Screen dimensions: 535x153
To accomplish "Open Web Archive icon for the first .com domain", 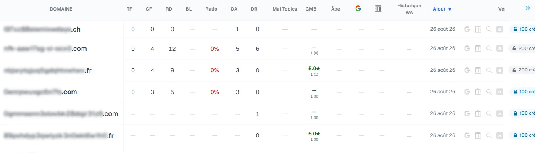I will pos(478,48).
